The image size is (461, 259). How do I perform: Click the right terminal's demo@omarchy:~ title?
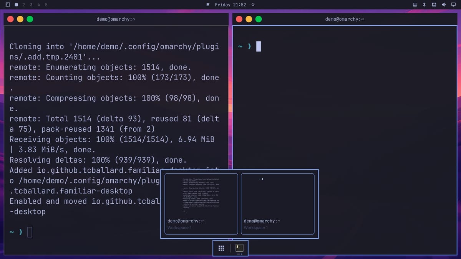point(345,19)
